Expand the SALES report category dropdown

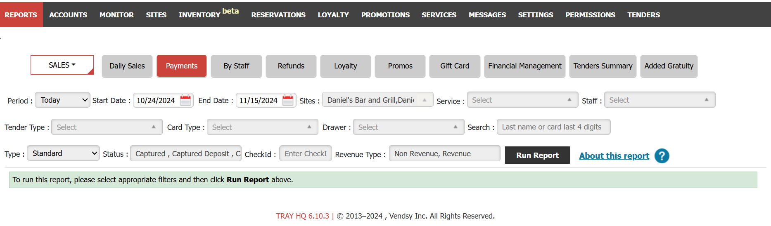coord(62,65)
